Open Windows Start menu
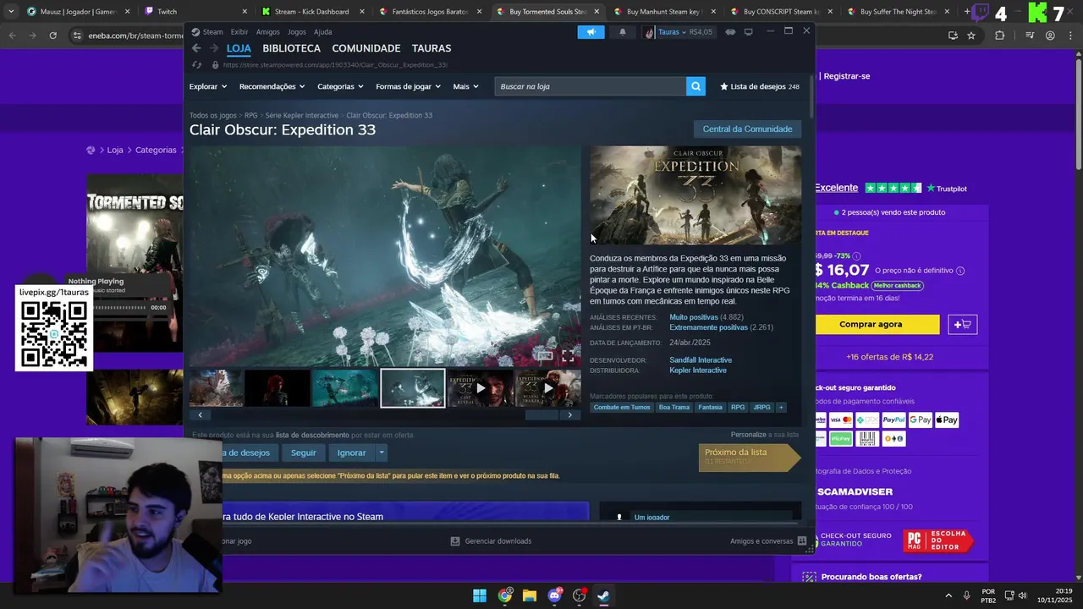Image resolution: width=1083 pixels, height=609 pixels. pyautogui.click(x=480, y=595)
